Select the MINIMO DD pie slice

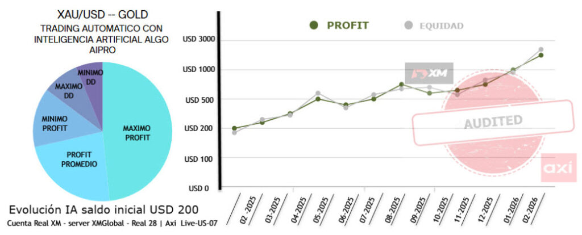[91, 78]
